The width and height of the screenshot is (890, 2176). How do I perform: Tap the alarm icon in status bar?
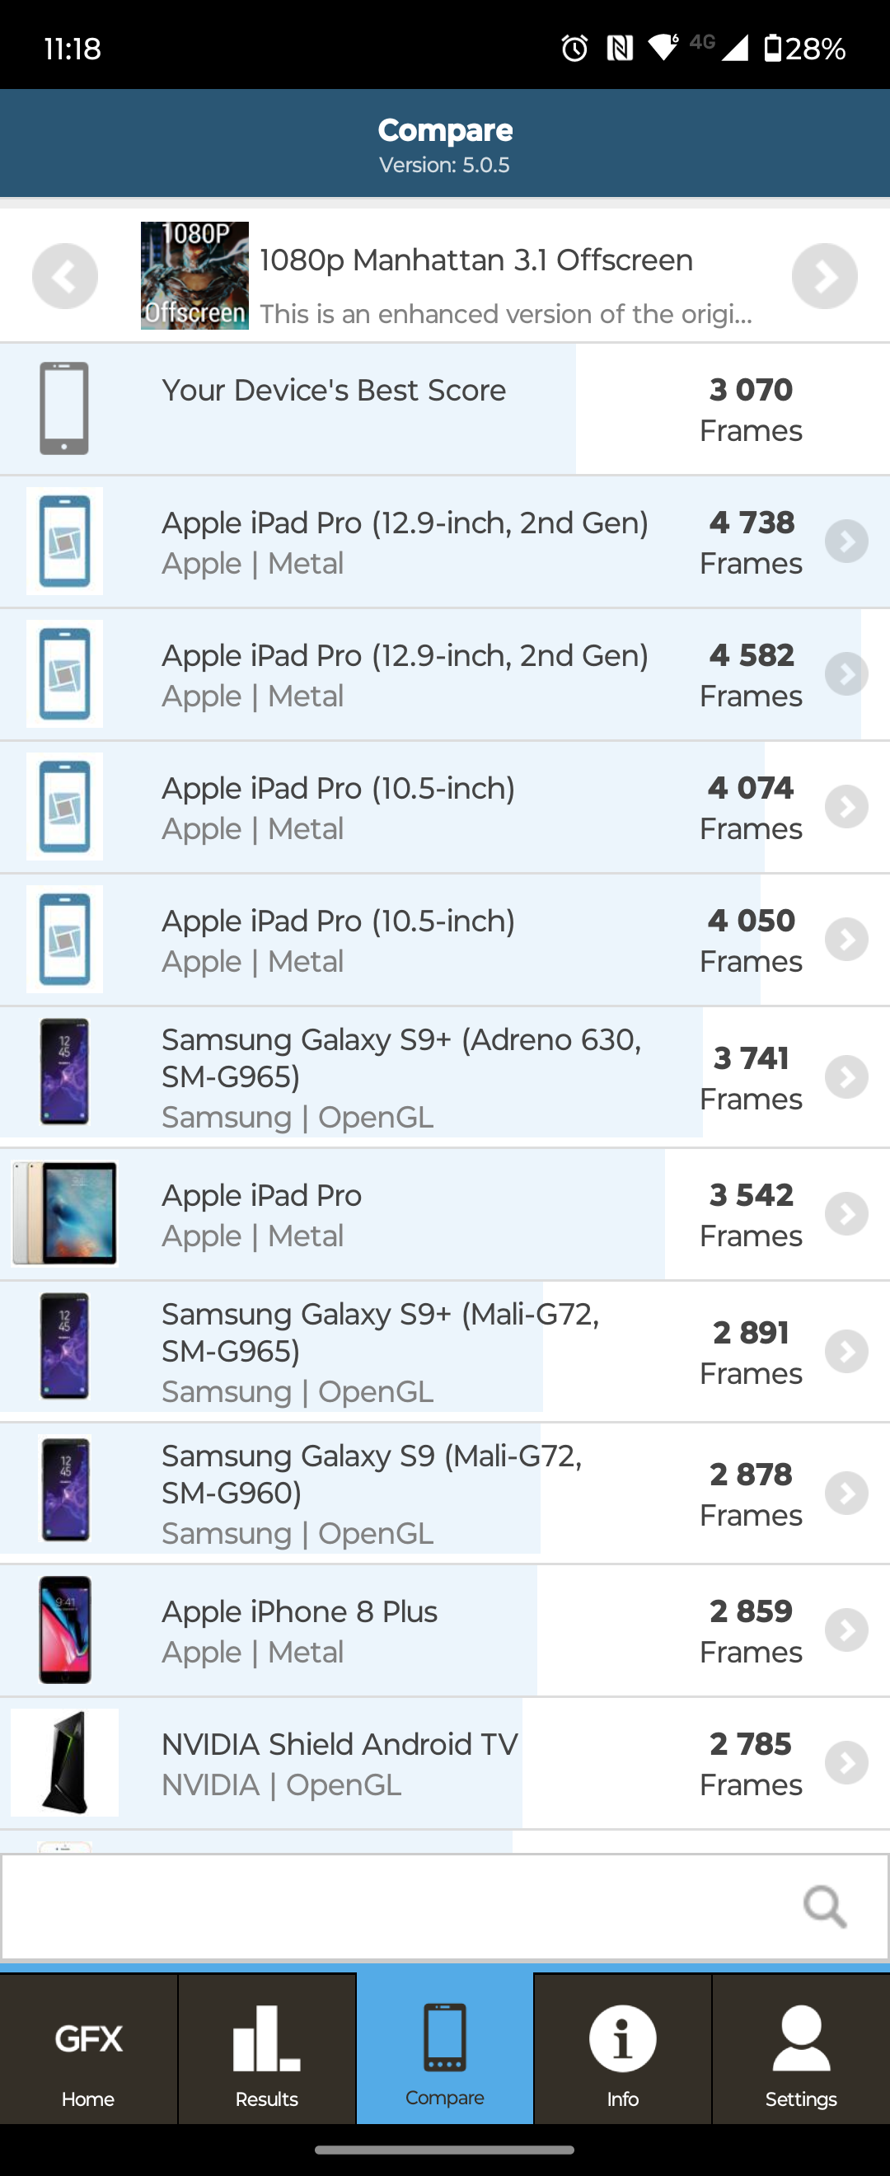[x=574, y=48]
